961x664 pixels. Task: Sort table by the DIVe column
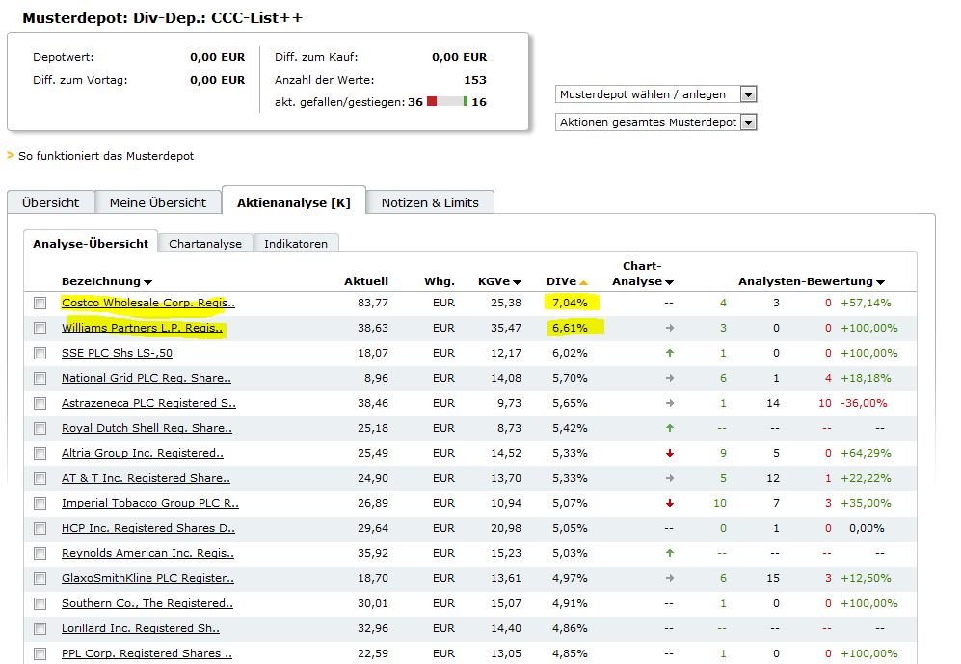pyautogui.click(x=567, y=281)
